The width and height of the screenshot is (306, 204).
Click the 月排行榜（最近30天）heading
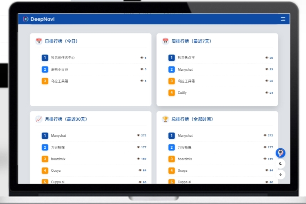(66, 119)
